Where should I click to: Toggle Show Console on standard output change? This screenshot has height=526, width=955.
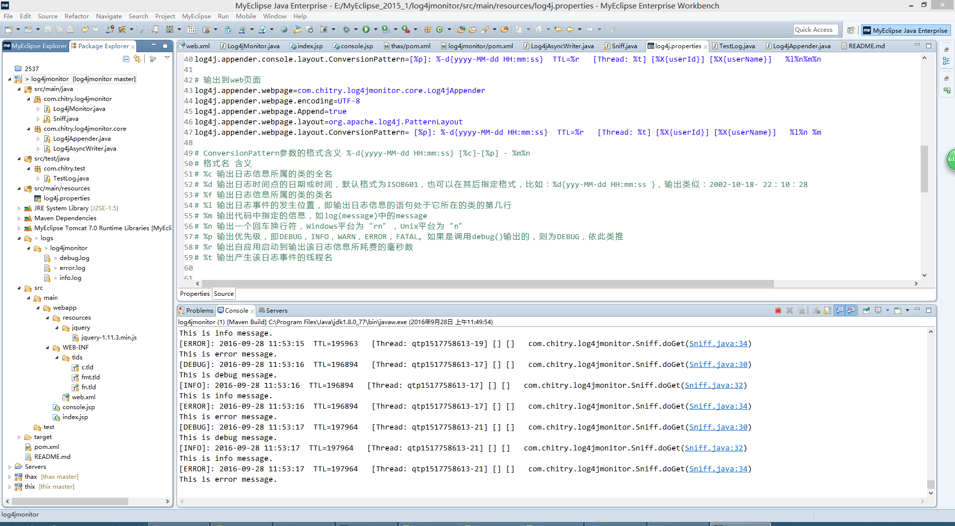point(840,310)
